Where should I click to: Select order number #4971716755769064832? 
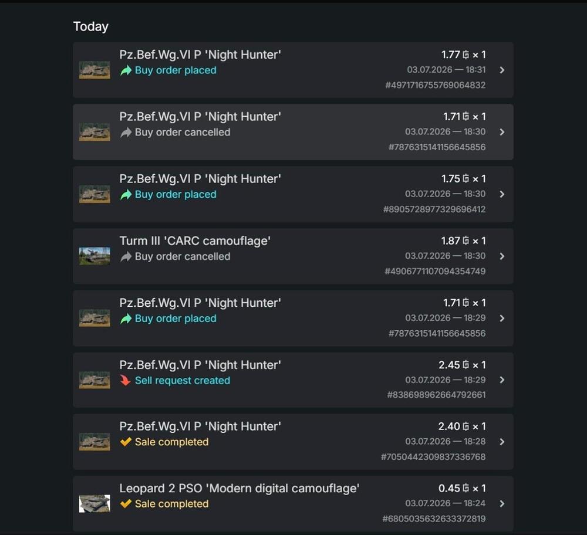436,85
